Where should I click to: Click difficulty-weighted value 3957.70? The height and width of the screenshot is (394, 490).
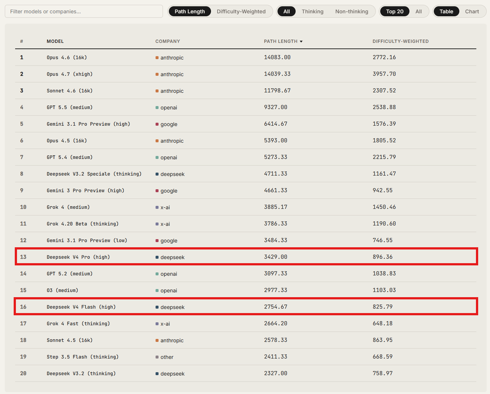(x=384, y=74)
